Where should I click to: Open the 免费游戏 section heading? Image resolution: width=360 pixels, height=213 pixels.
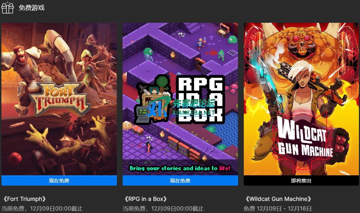click(x=32, y=7)
